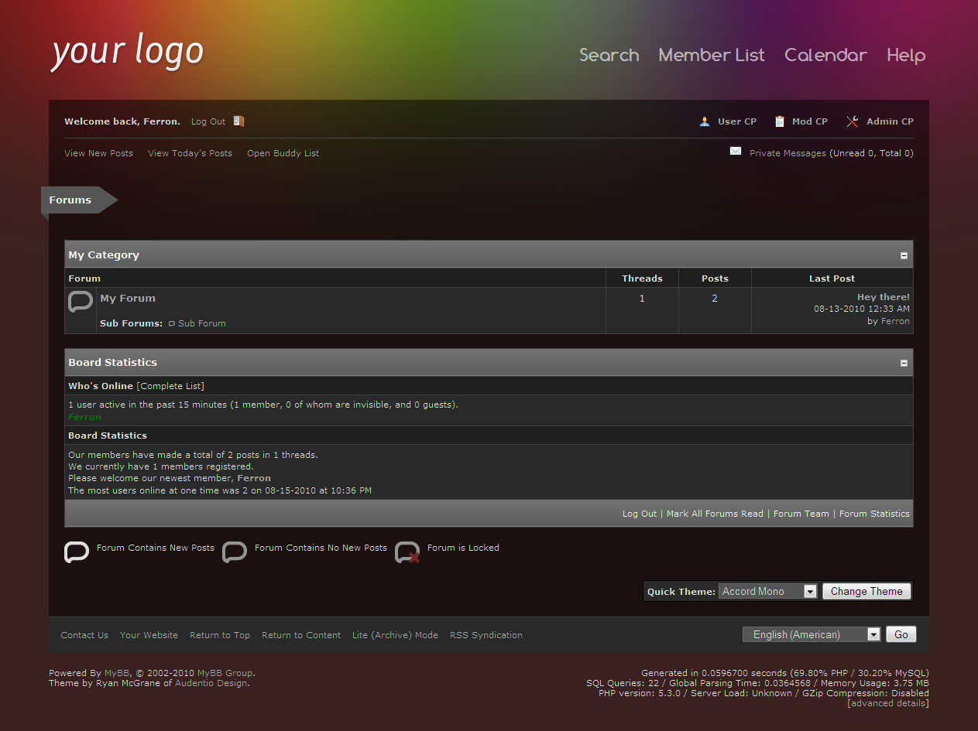978x731 pixels.
Task: Open the View New Posts link
Action: pyautogui.click(x=98, y=153)
